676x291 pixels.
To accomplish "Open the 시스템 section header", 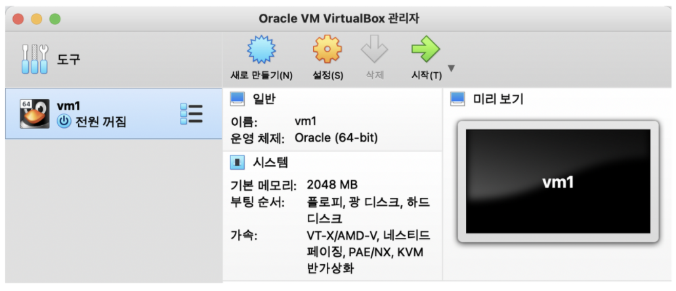I will [x=270, y=163].
